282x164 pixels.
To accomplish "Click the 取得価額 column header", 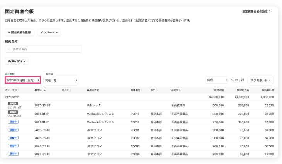I will (219, 90).
